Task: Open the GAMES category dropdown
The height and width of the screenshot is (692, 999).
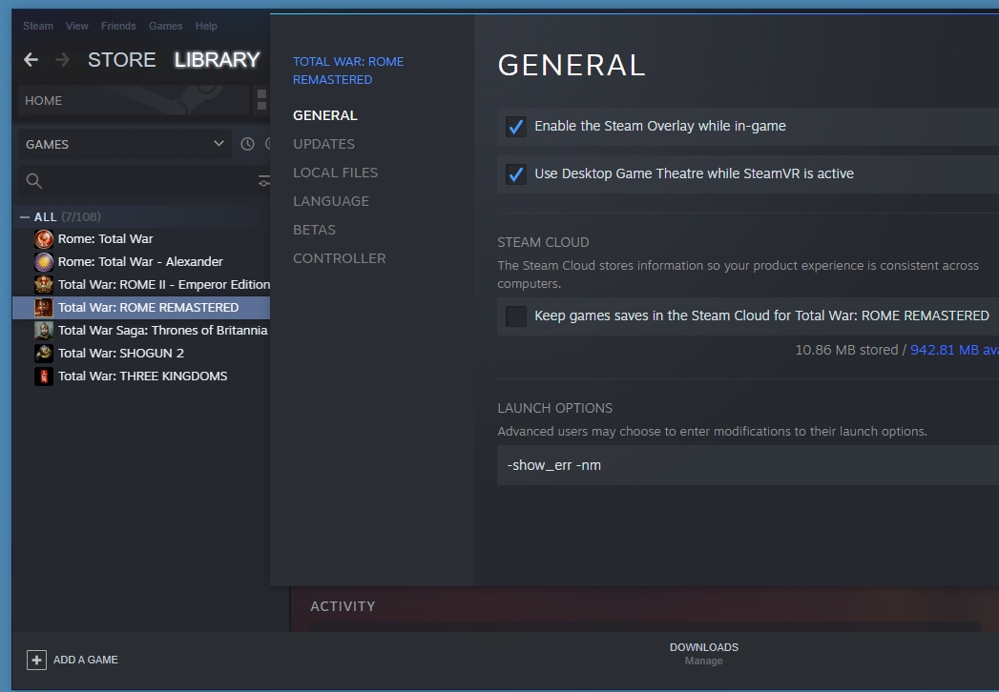Action: click(x=124, y=145)
